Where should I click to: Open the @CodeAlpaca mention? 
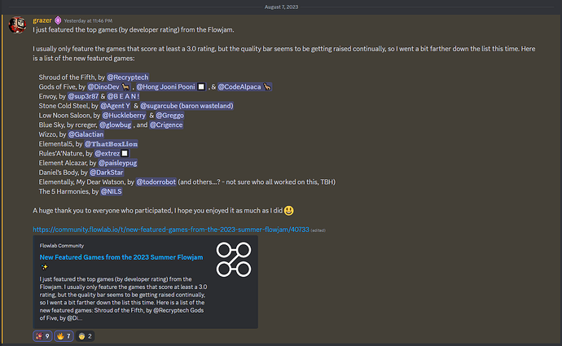point(244,86)
